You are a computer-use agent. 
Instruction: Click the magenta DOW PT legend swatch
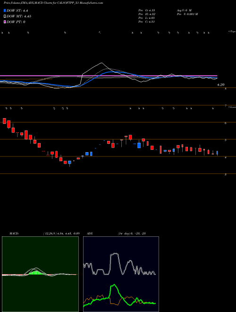[x=5, y=22]
